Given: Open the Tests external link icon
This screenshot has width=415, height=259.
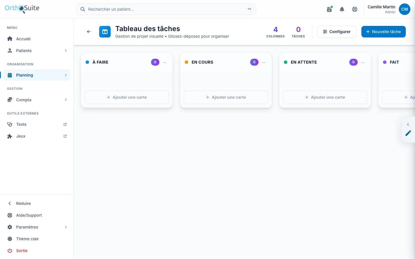Looking at the screenshot, I should pos(65,124).
